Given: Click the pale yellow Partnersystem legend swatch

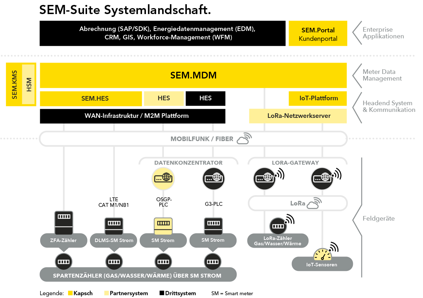Looking at the screenshot, I should (106, 293).
